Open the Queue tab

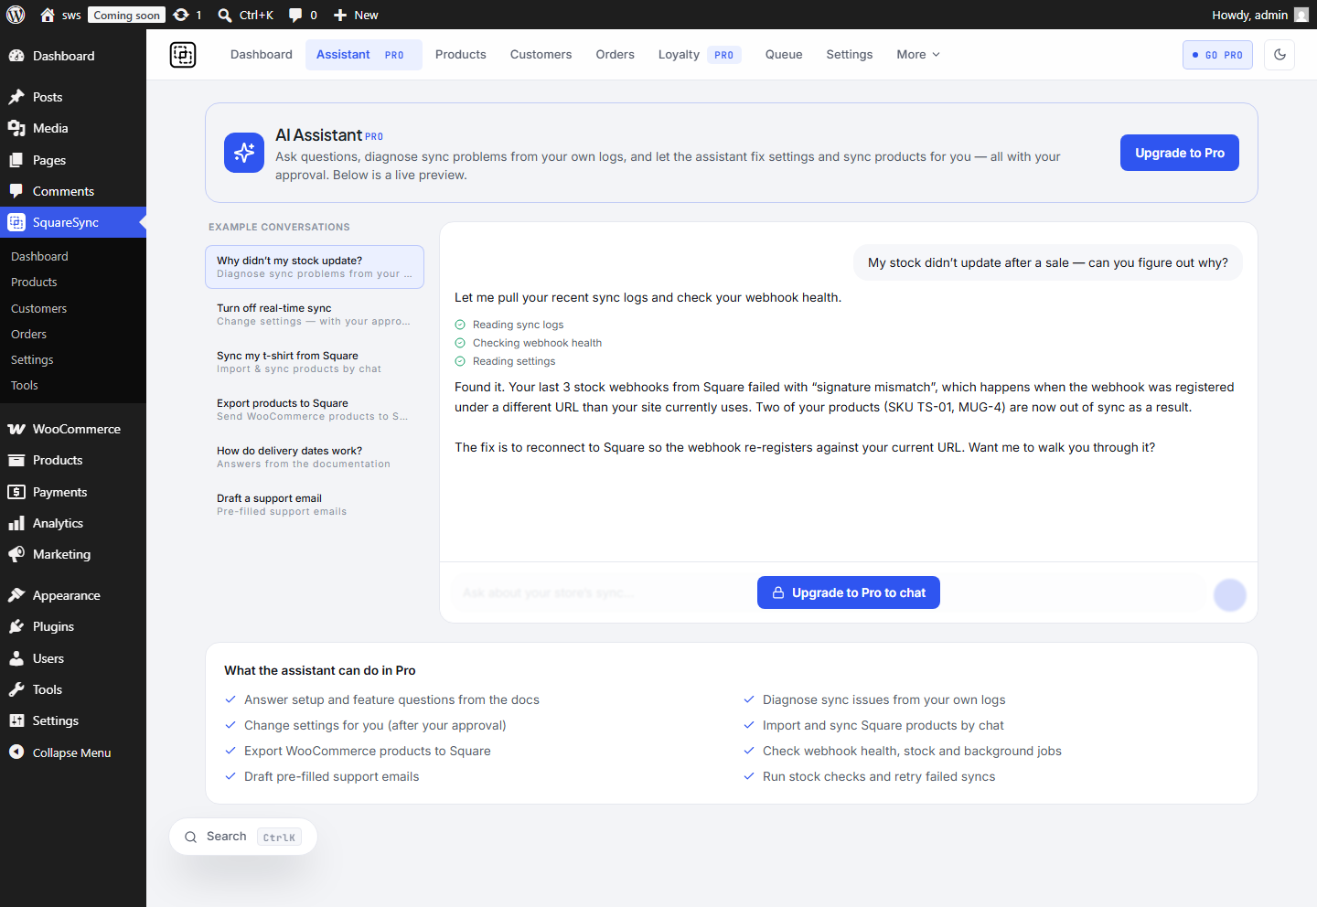pyautogui.click(x=784, y=55)
